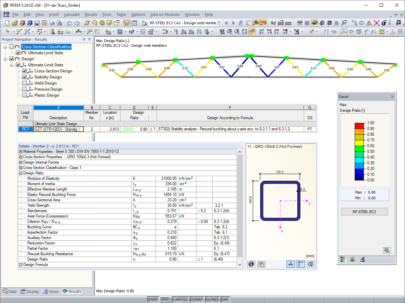405x303 pixels.
Task: Collapse the Design Ratio section
Action: pos(21,173)
